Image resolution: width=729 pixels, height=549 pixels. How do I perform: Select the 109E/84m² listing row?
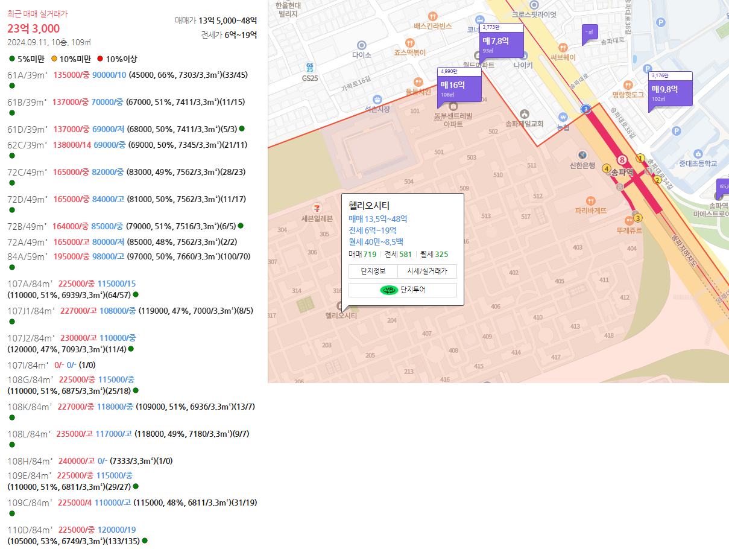pos(73,481)
